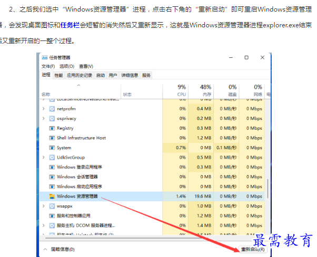The width and height of the screenshot is (317, 257).
Task: Click the System process icon
Action: coord(52,148)
